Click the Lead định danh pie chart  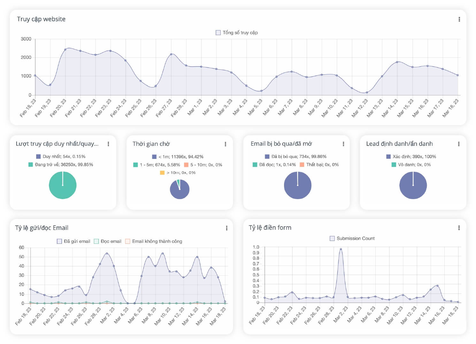click(x=413, y=185)
